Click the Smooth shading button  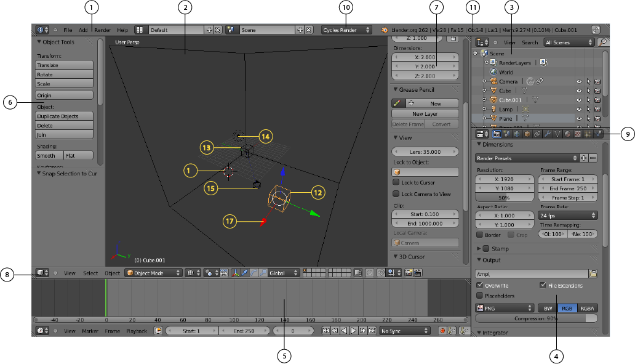tap(49, 156)
